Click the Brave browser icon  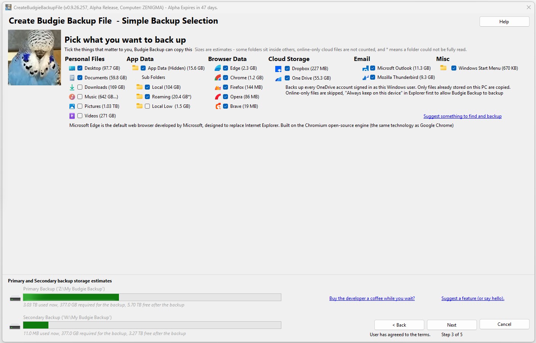coord(218,106)
